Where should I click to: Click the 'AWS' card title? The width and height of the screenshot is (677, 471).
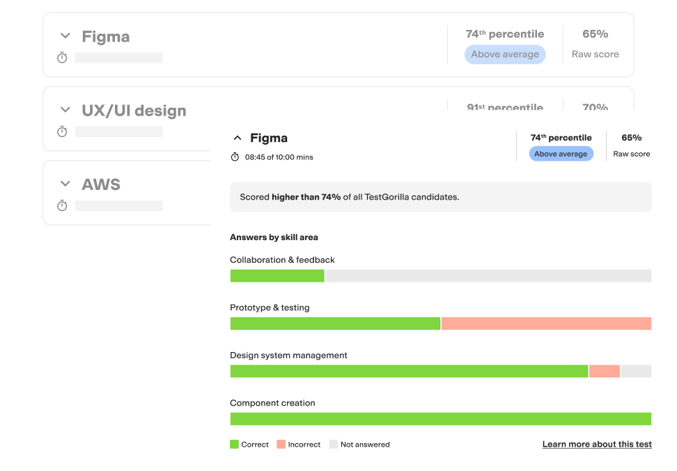(x=101, y=184)
